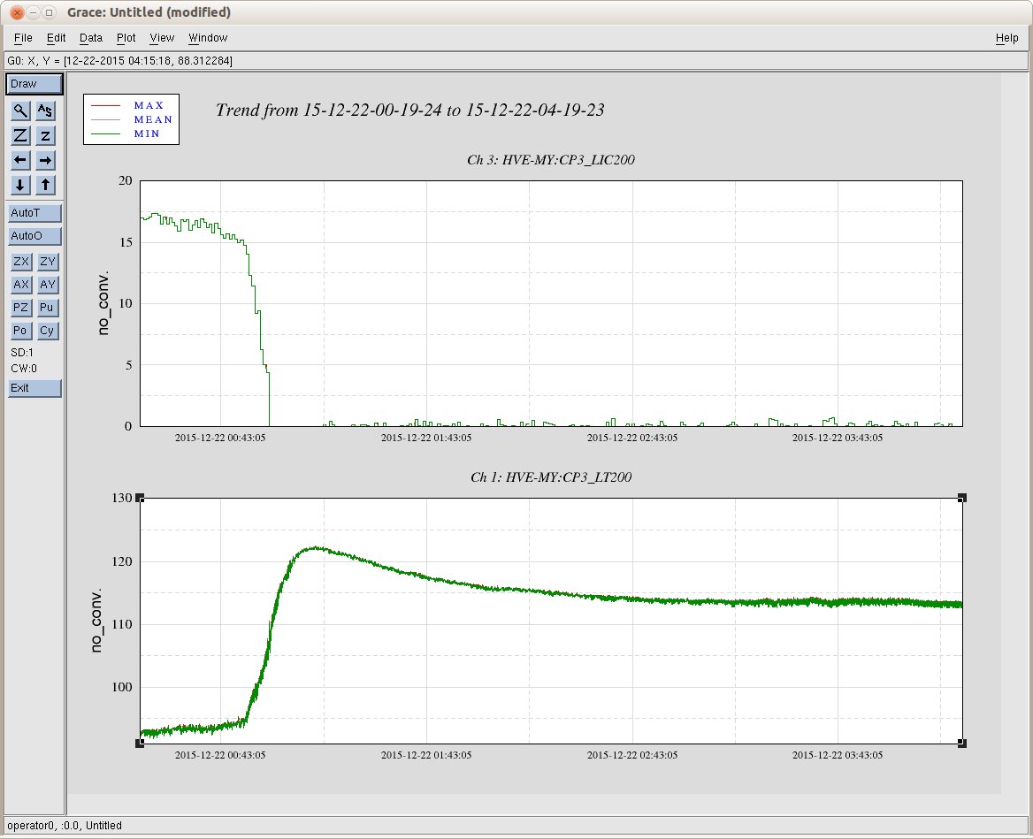
Task: Click lower graph Y-axis value 130
Action: pos(122,498)
